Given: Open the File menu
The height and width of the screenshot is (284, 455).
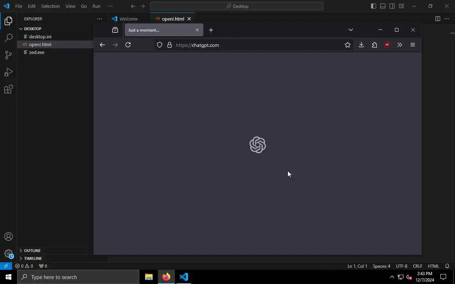Looking at the screenshot, I should (19, 6).
